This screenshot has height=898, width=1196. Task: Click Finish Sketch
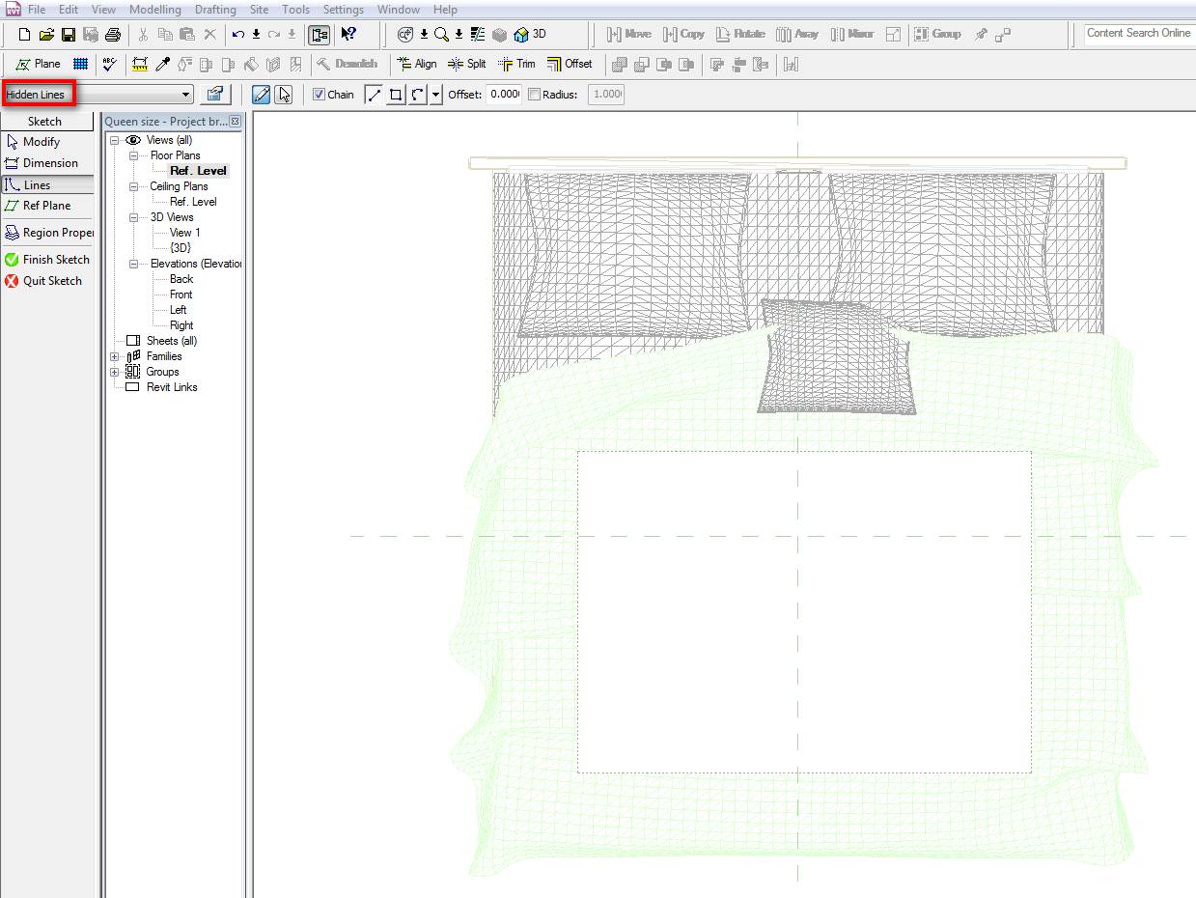47,260
